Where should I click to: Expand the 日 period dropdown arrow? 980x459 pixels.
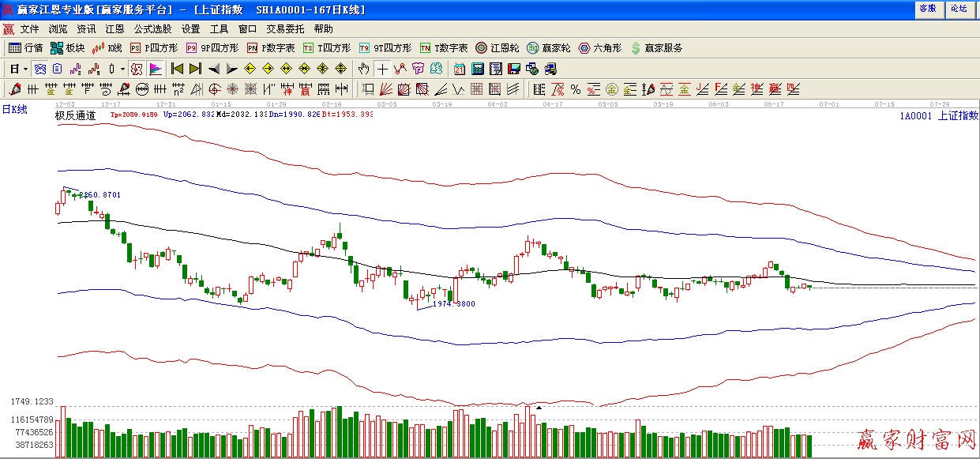tap(25, 69)
